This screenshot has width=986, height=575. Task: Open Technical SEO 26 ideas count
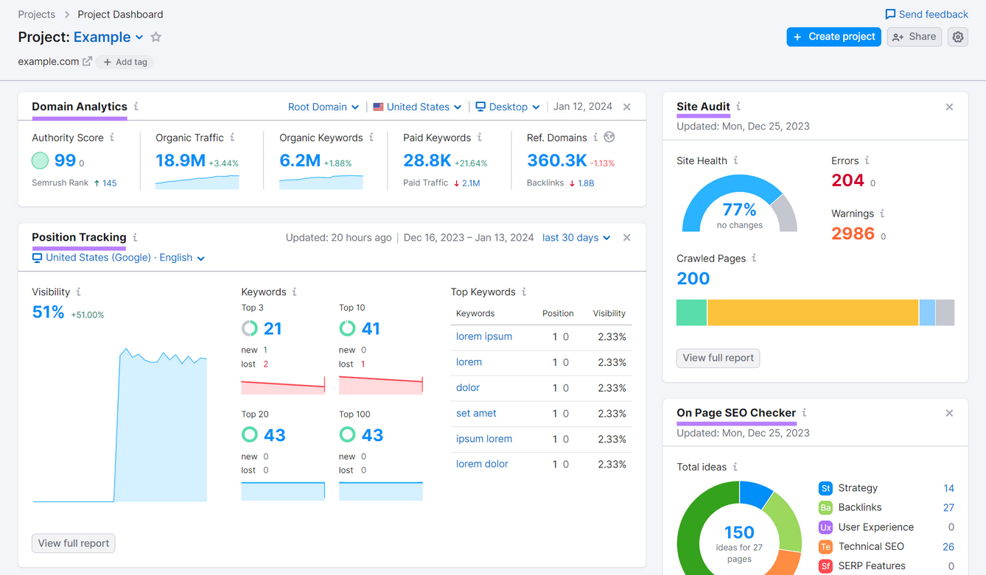click(948, 546)
